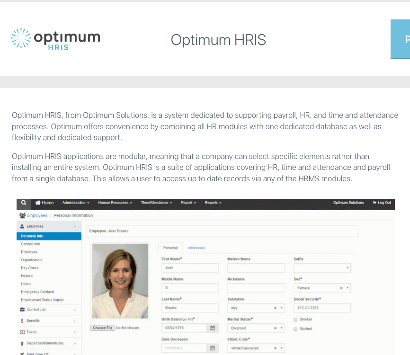This screenshot has height=355, width=410.
Task: Click the employees group icon in breadcrumb
Action: tap(22, 215)
